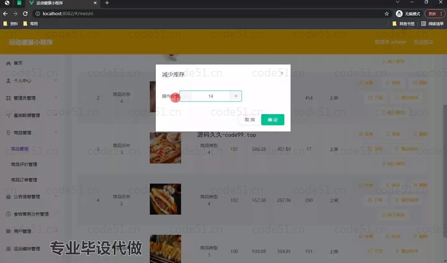447x263 pixels.
Task: Open 商品评价管理 submenu item
Action: pyautogui.click(x=24, y=164)
